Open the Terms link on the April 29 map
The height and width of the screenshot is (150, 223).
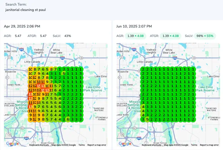(x=81, y=145)
